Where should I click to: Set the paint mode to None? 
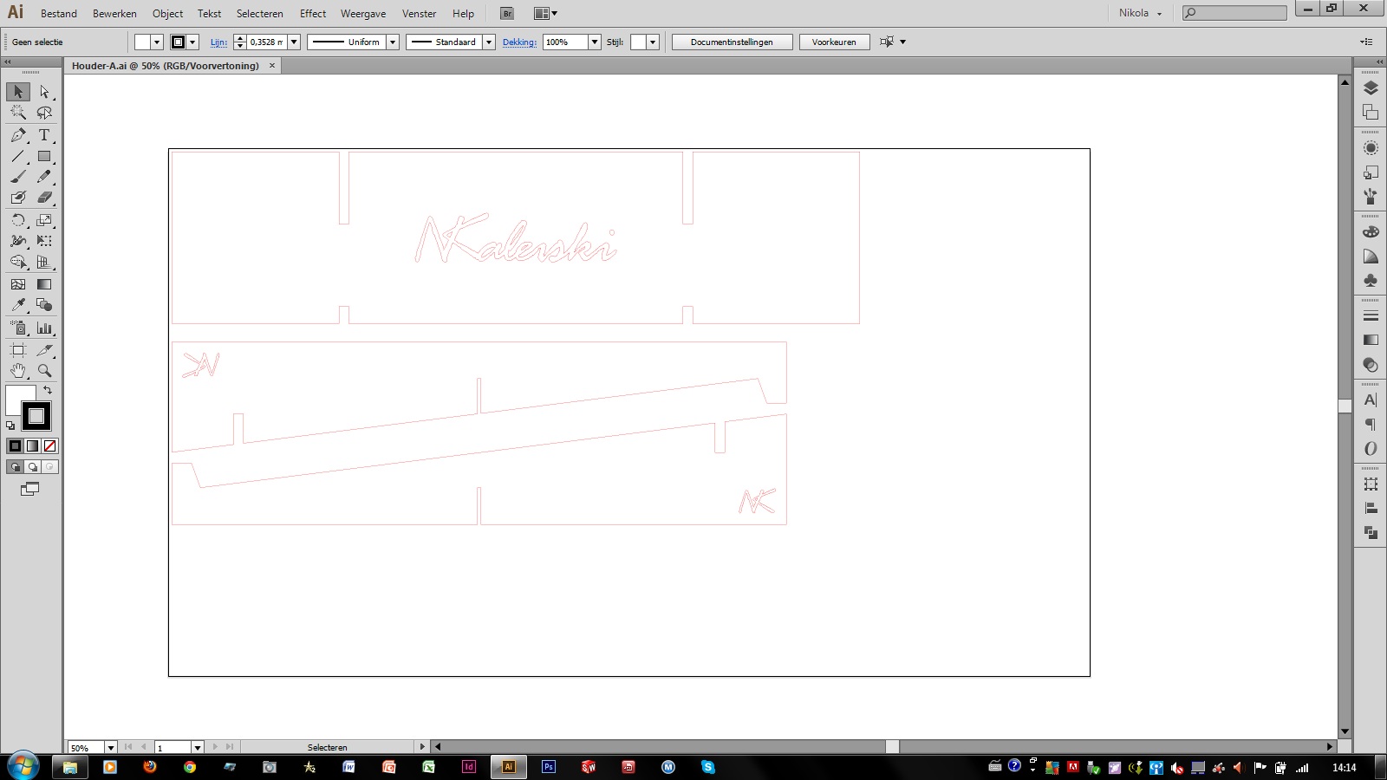click(49, 446)
